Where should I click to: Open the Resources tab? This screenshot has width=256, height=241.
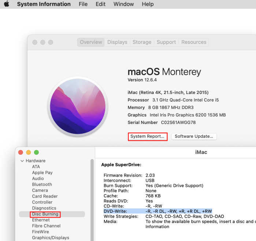194,42
